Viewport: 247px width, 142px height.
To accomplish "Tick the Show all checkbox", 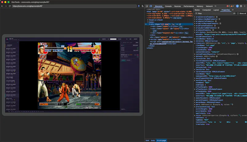I will coord(238,14).
